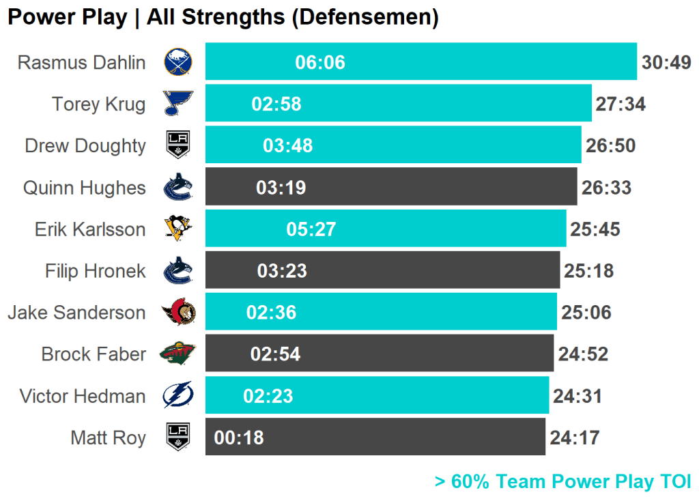Screen dimensions: 699x499
Task: Click the Ottawa Senators logo
Action: pos(178,313)
